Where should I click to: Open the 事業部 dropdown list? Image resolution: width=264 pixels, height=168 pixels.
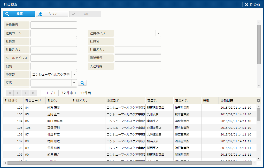[74, 75]
